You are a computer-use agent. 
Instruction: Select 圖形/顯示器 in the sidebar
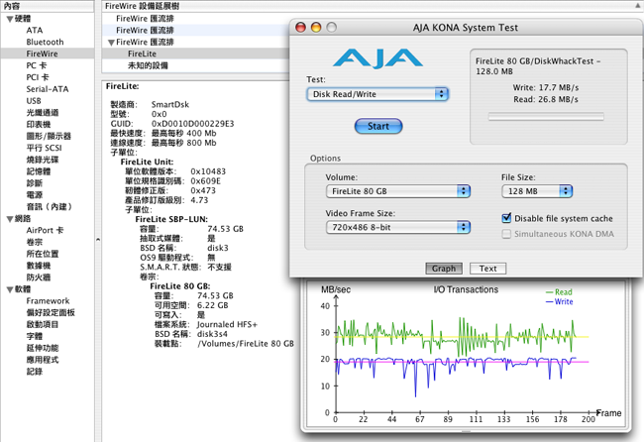pos(49,136)
